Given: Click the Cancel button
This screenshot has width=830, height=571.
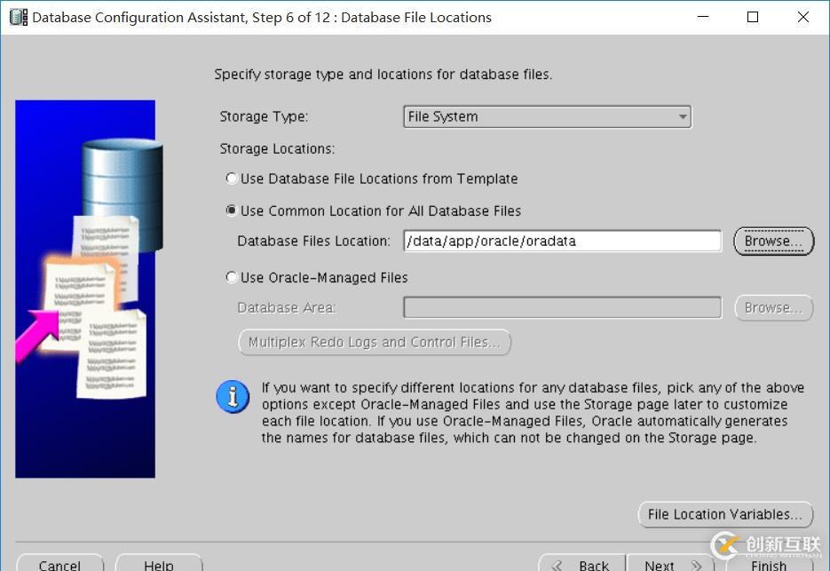Looking at the screenshot, I should (59, 564).
